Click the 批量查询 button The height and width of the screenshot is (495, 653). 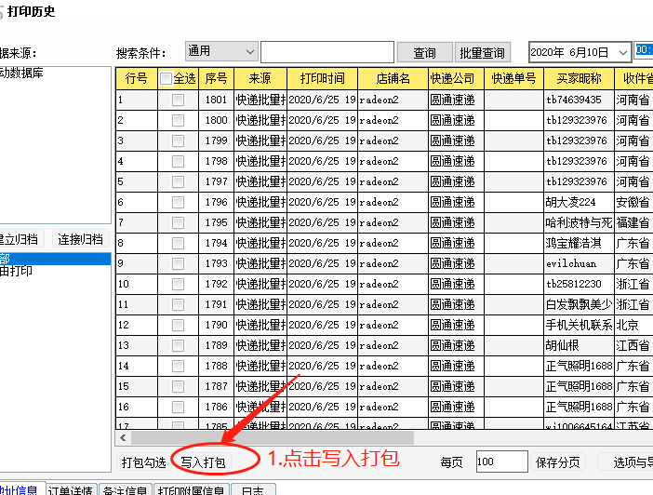[483, 53]
